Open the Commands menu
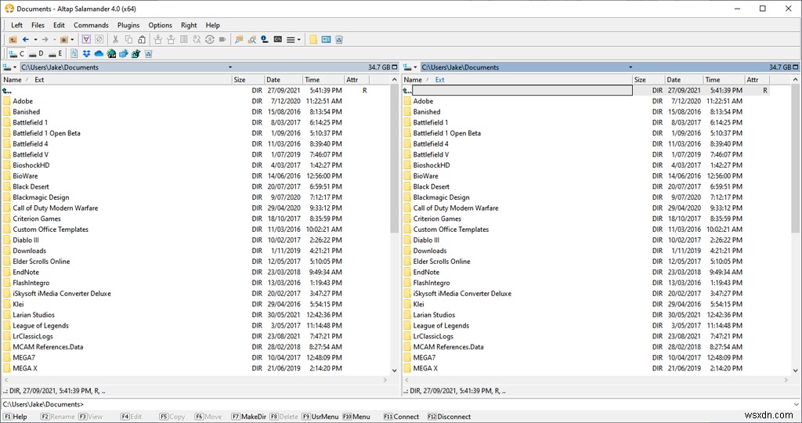This screenshot has height=423, width=802. [x=91, y=25]
